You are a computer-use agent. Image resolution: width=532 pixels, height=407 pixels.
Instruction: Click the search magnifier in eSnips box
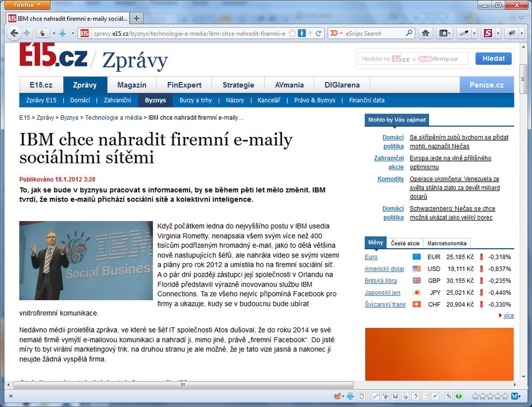tap(409, 33)
